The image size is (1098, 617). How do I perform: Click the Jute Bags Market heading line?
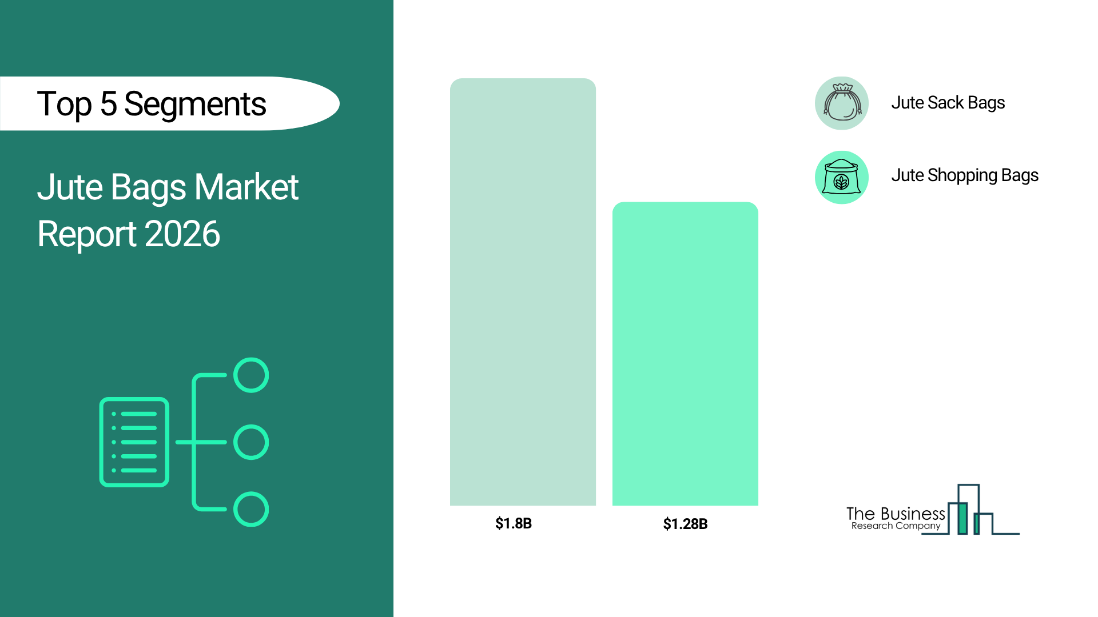coord(168,187)
